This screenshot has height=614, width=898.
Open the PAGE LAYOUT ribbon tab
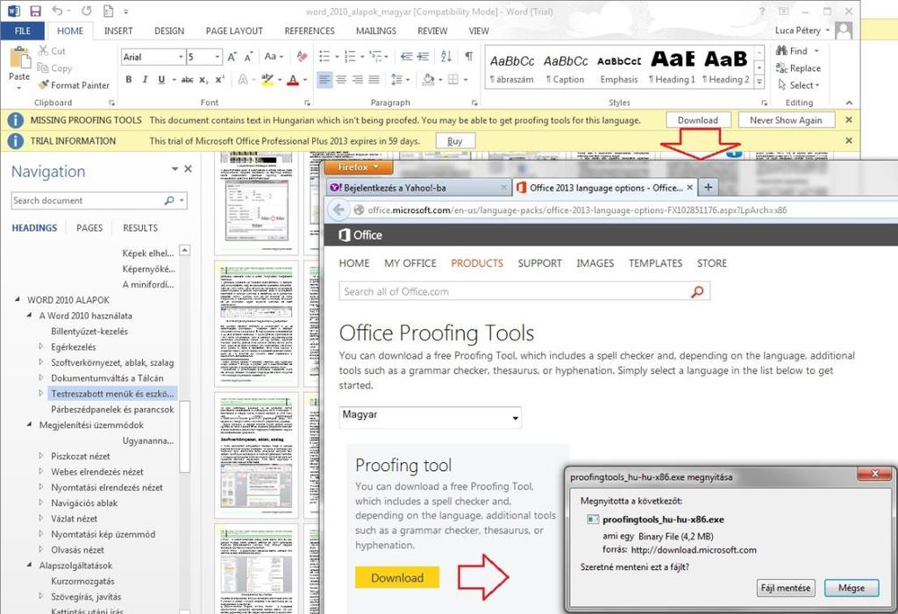(234, 31)
